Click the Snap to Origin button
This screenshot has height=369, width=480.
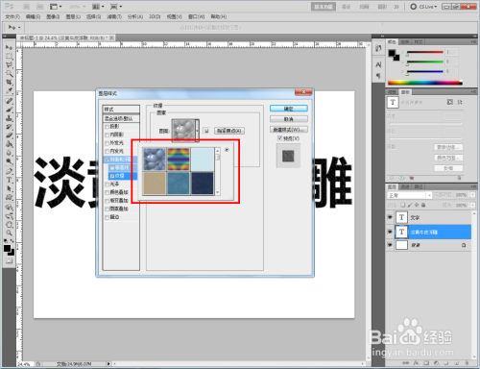pos(229,131)
